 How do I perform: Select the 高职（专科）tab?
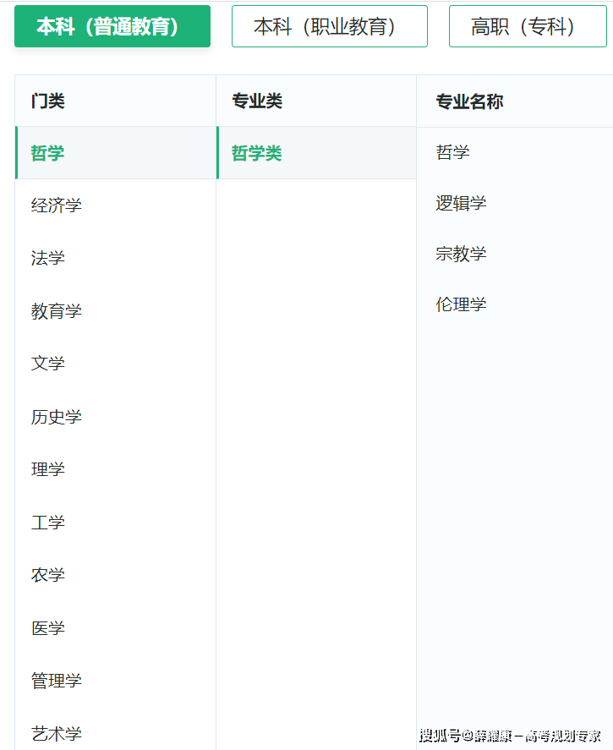tap(528, 26)
